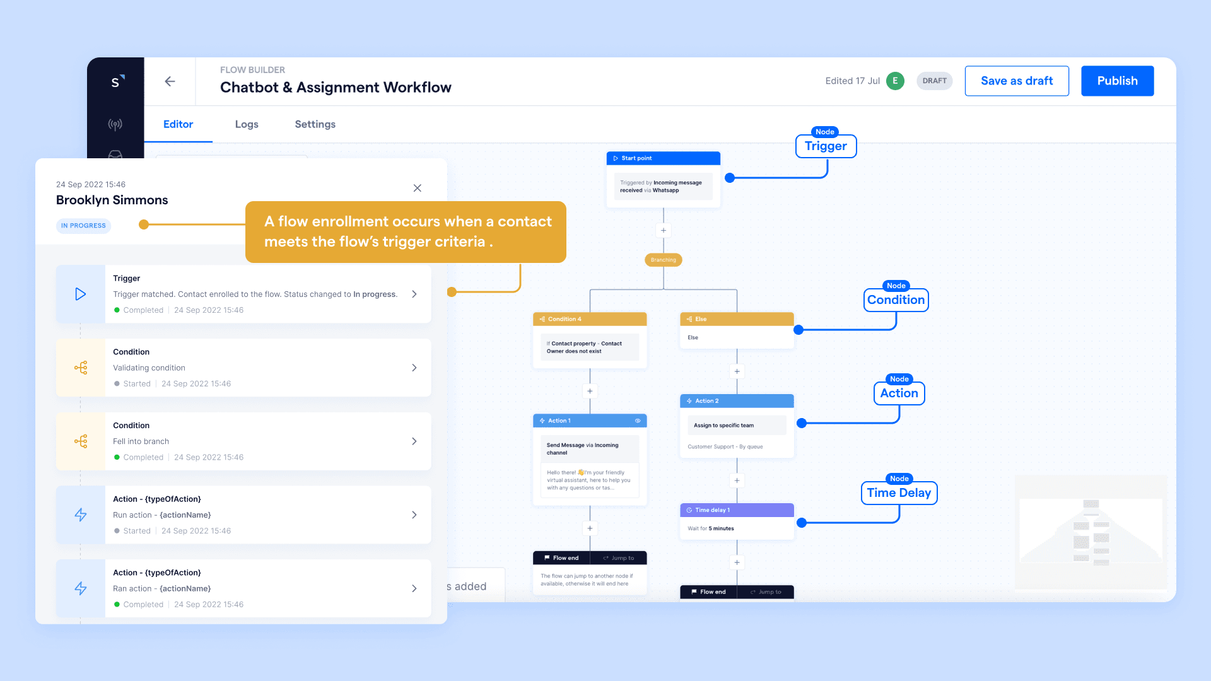Switch to the Logs tab
The height and width of the screenshot is (681, 1211).
[247, 124]
